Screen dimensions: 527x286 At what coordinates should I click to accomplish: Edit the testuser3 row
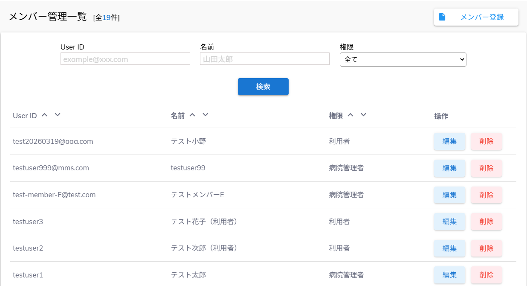(x=449, y=222)
